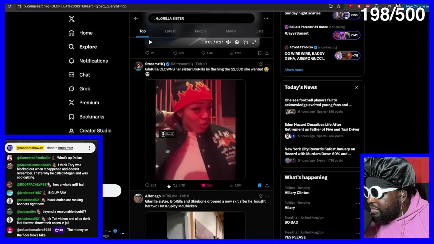The image size is (434, 244).
Task: Click the GLORILLA SISTER search field
Action: coord(201,18)
